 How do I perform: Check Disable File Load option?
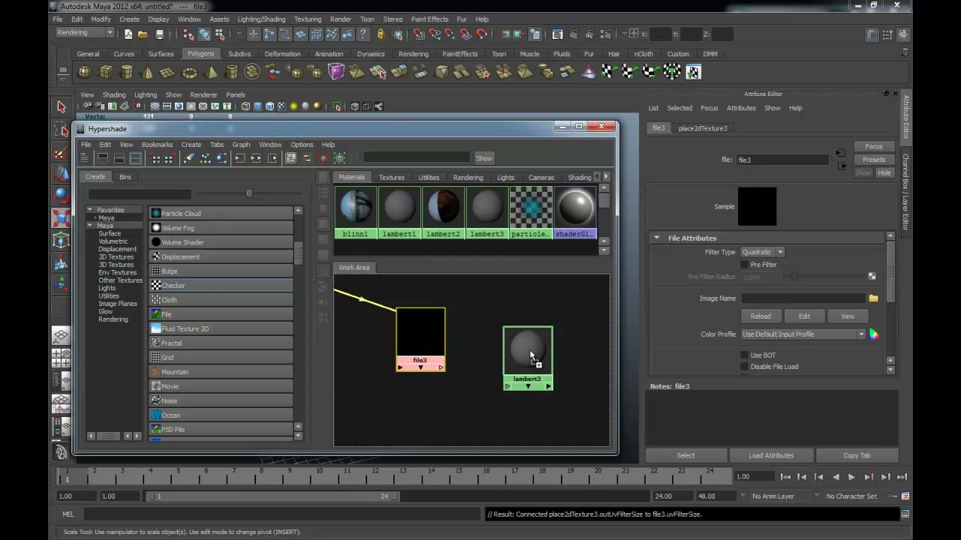click(x=745, y=367)
